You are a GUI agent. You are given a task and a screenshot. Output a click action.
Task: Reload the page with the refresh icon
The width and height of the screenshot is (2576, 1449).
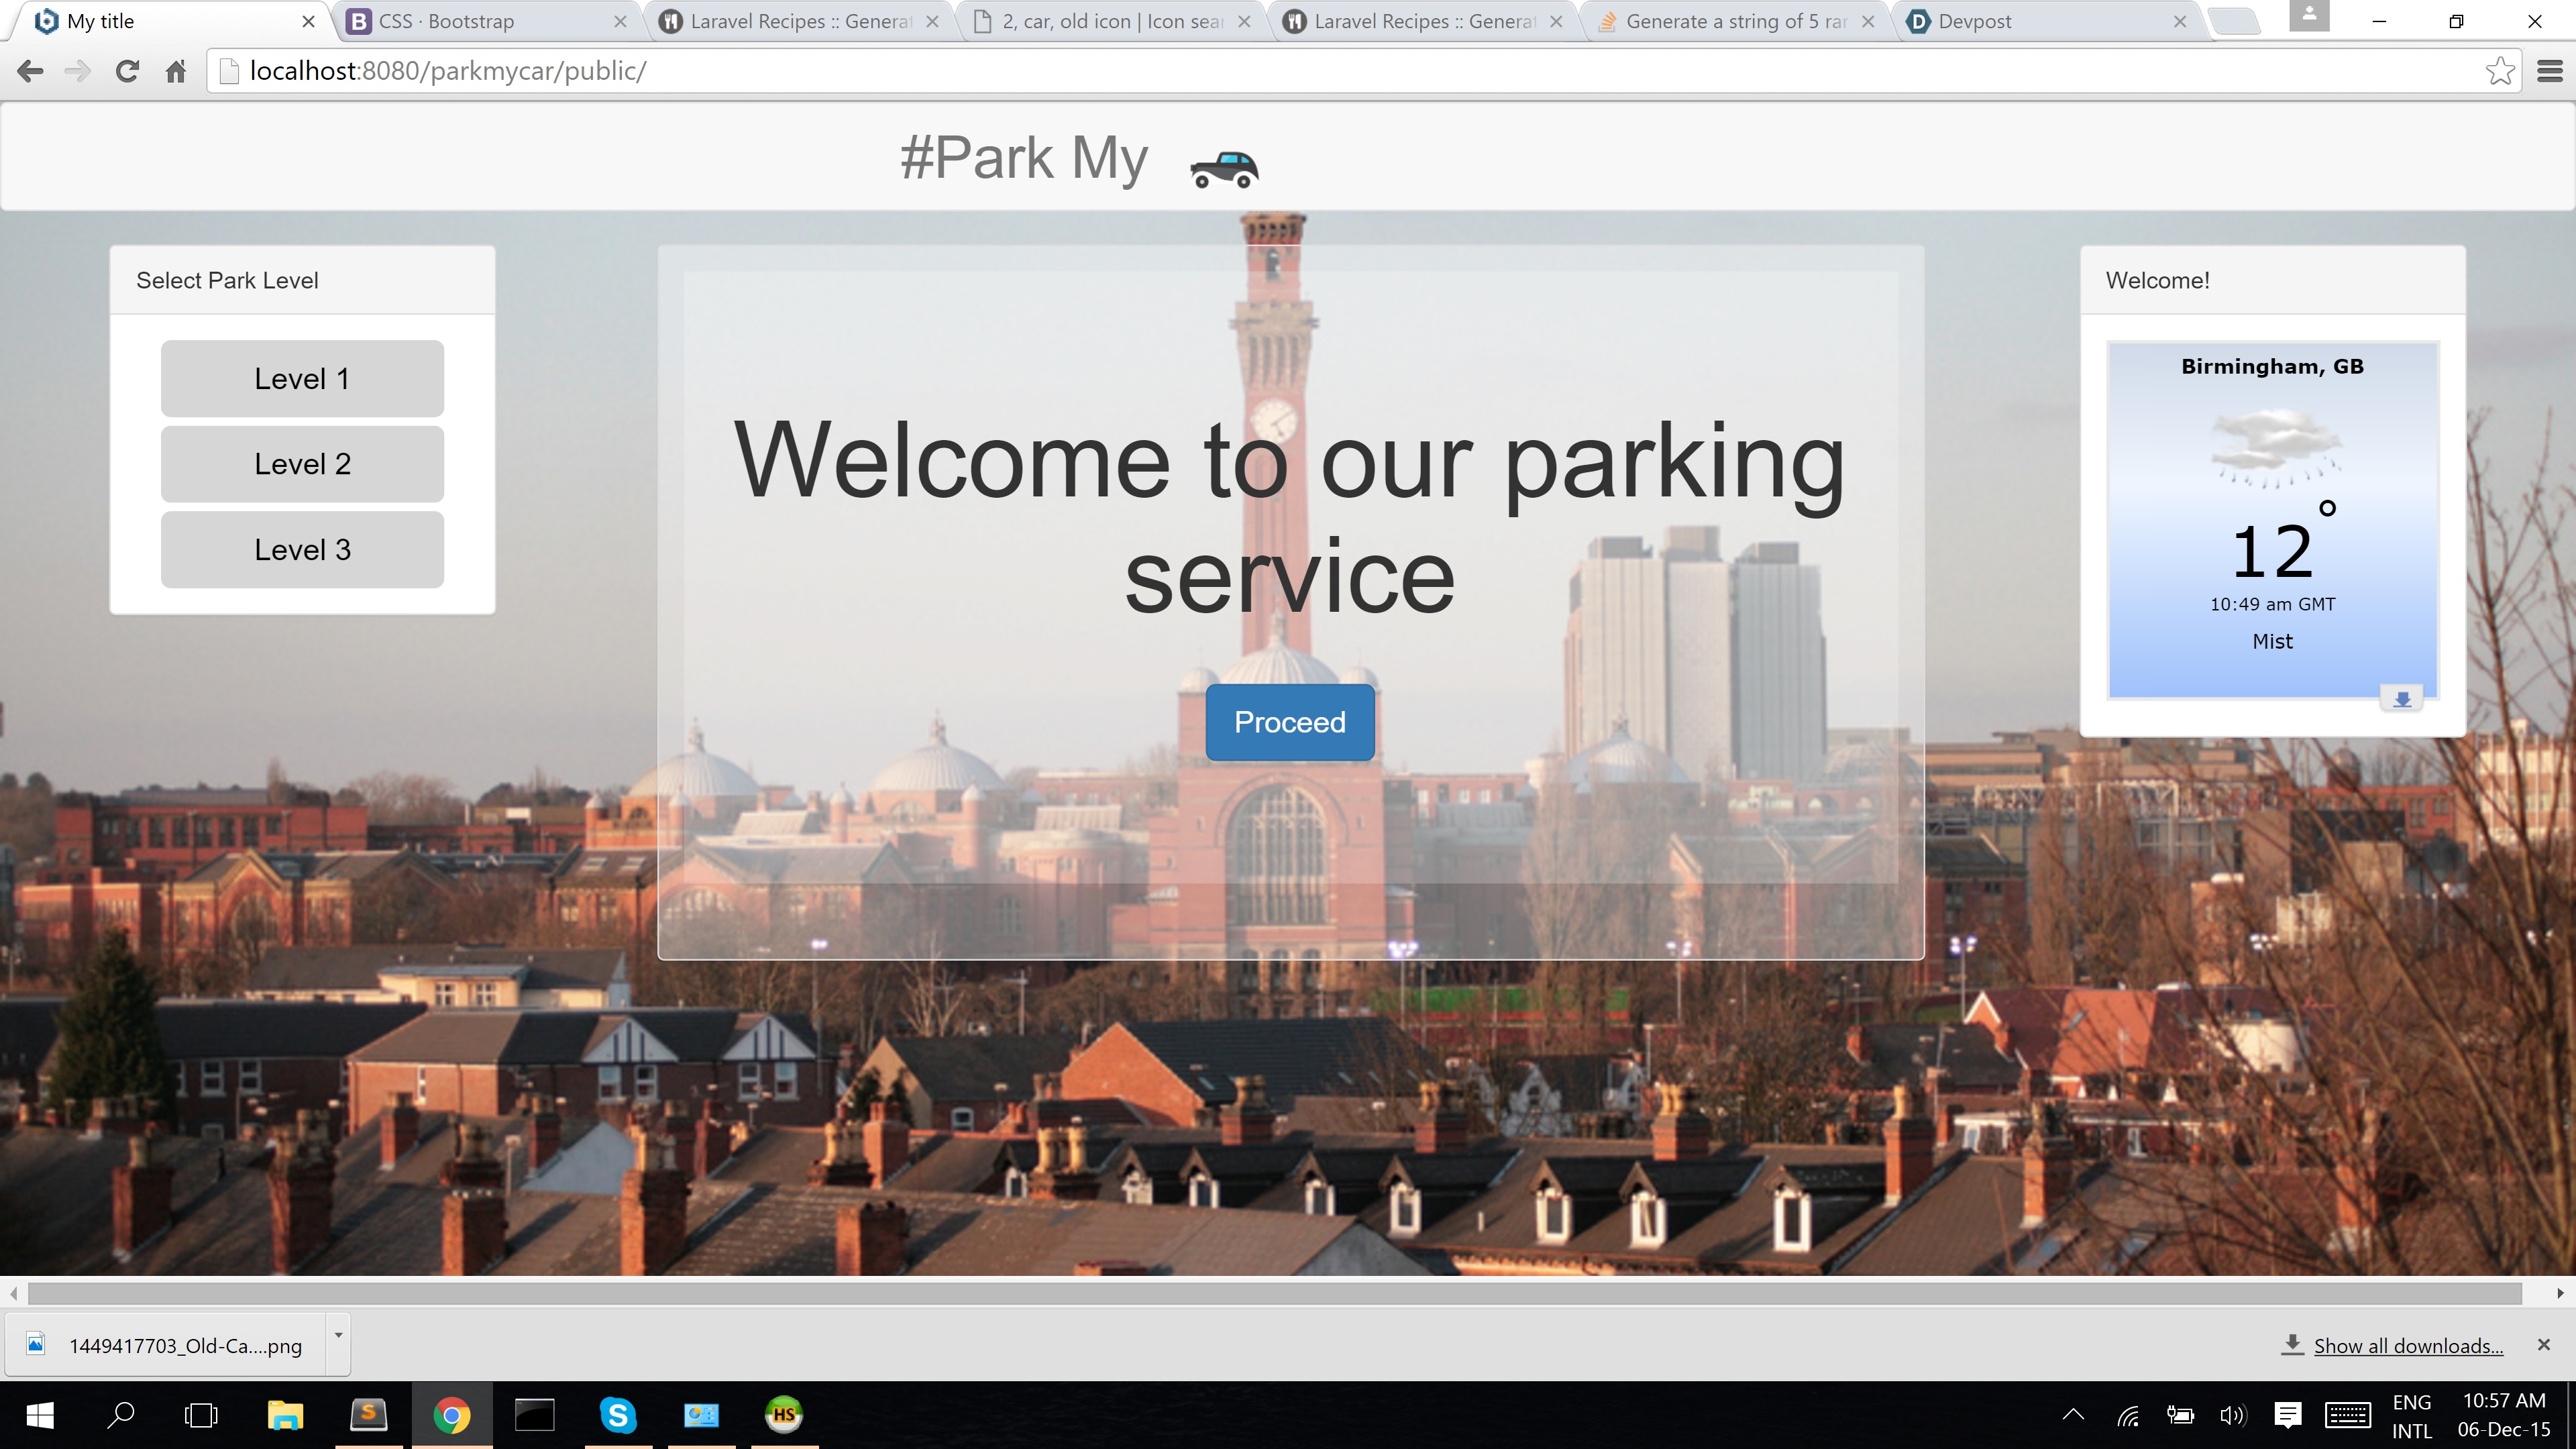127,71
